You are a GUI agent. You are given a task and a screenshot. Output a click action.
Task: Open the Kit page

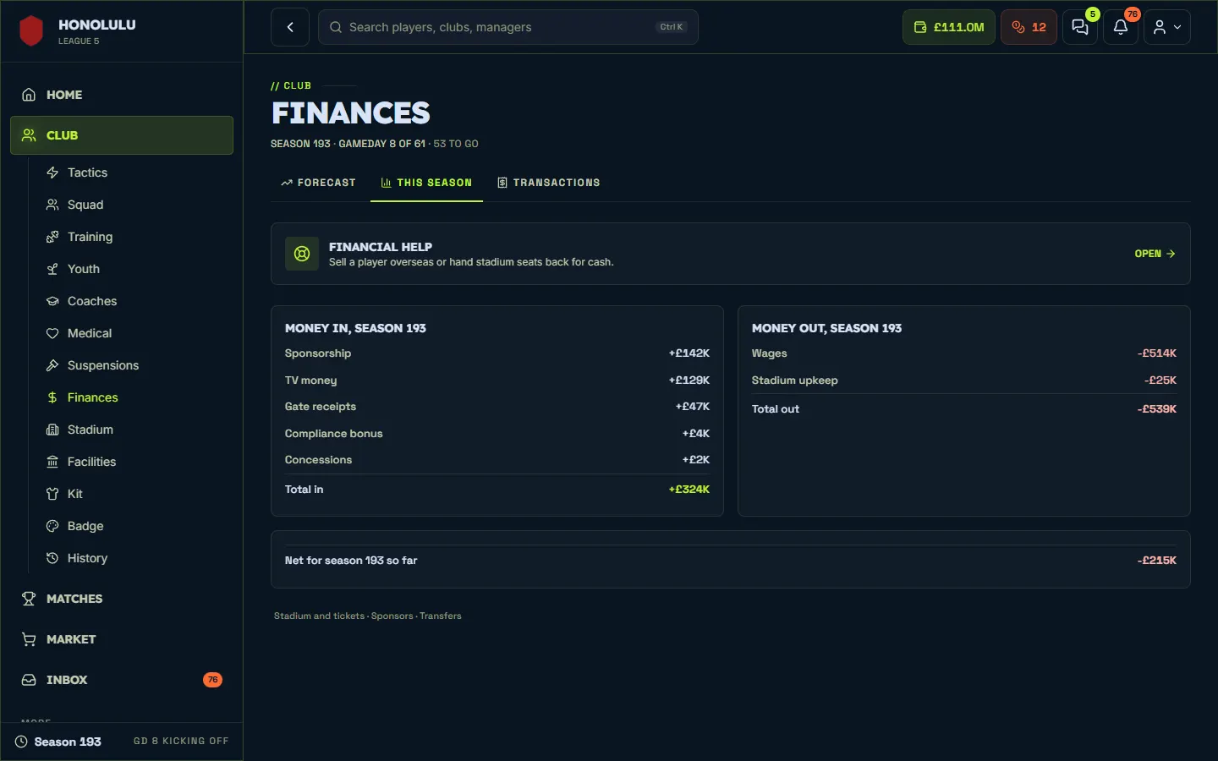tap(135, 494)
